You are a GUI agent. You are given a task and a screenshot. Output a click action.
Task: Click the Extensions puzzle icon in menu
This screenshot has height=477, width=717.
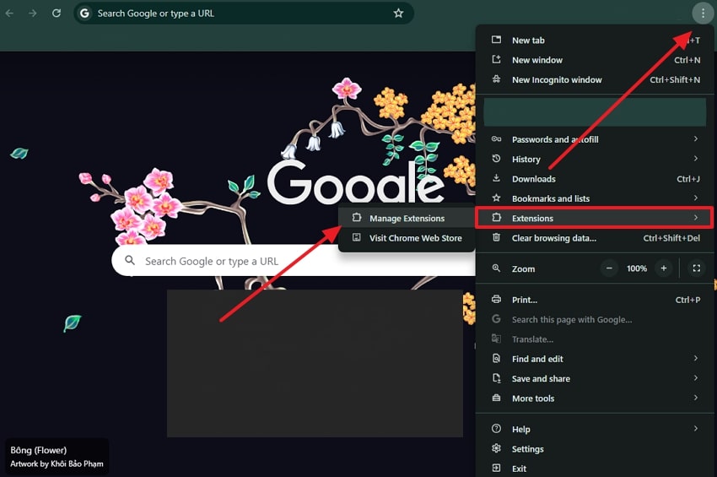[x=497, y=218]
